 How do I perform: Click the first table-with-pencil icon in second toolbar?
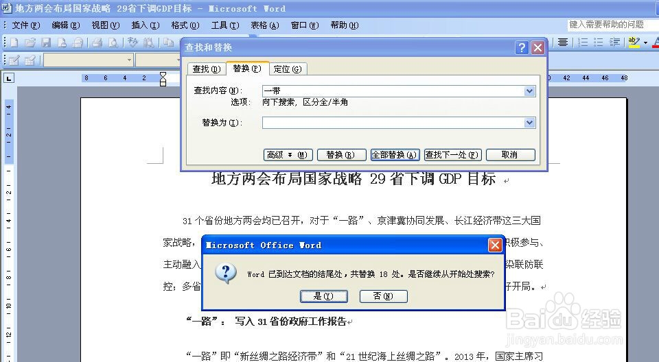[14, 60]
